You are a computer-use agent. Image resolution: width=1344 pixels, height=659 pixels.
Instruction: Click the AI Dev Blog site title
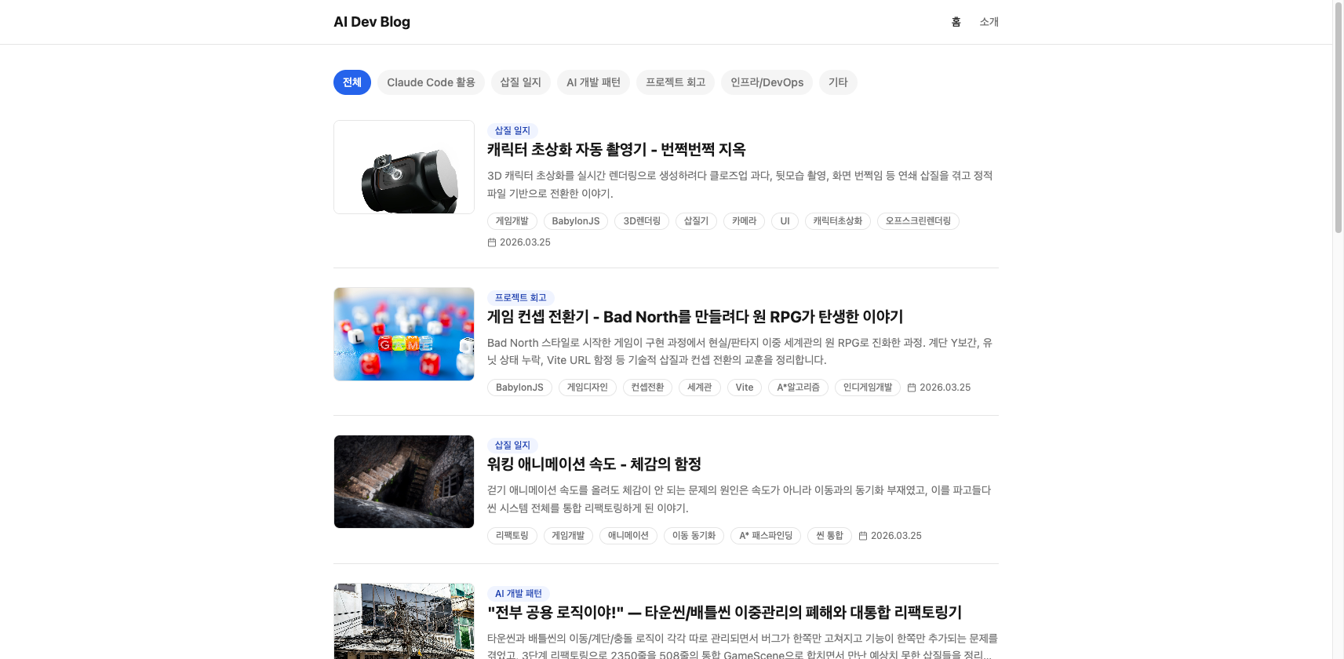(x=372, y=22)
